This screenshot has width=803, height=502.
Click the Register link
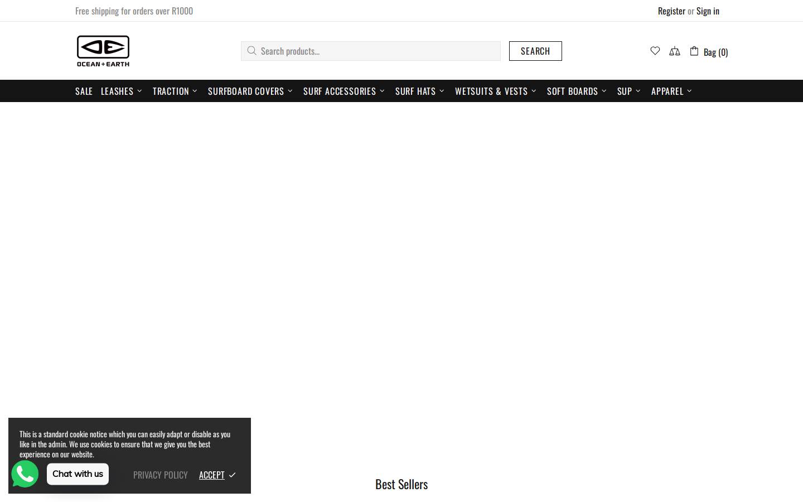671,11
